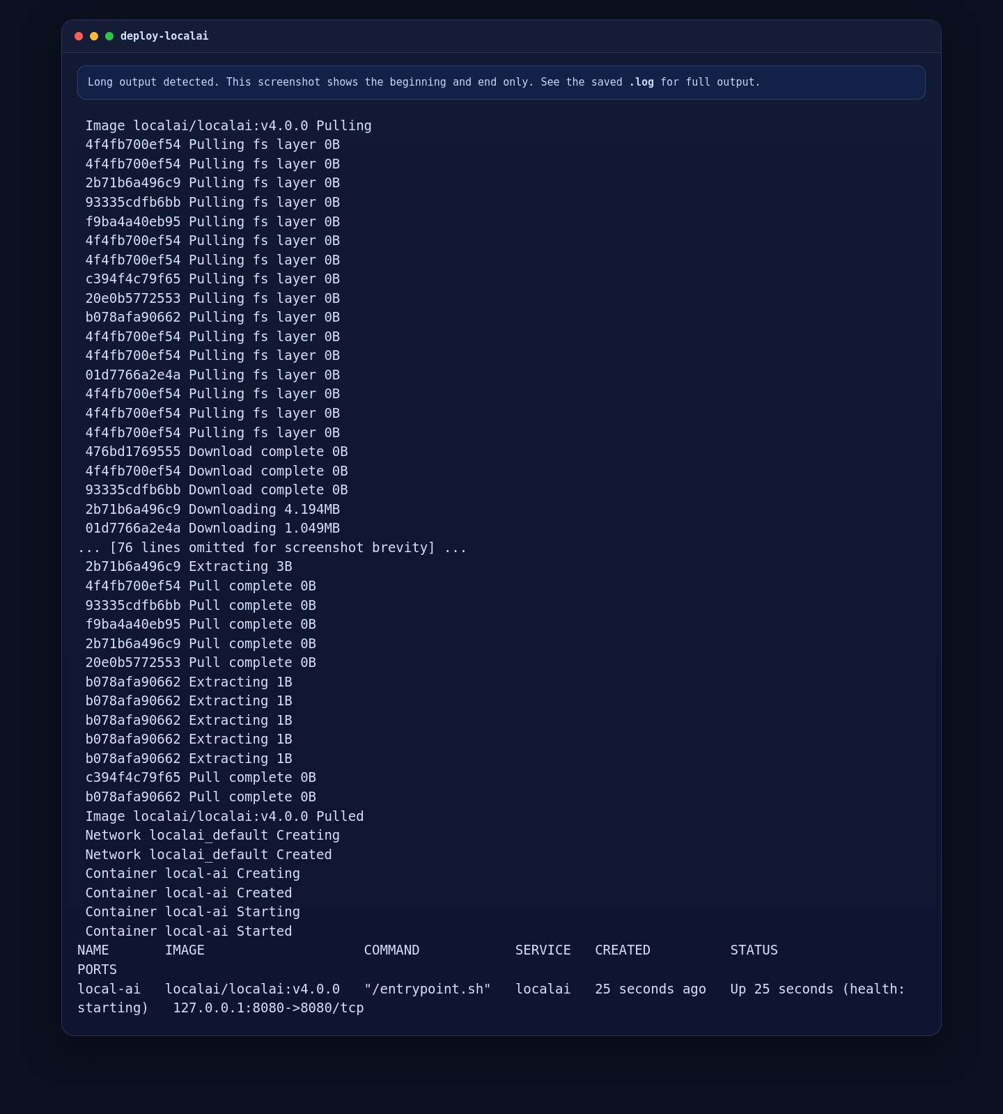The width and height of the screenshot is (1003, 1114).
Task: Select line 'c394f4c79f65 Pull complete 0B'
Action: [201, 778]
